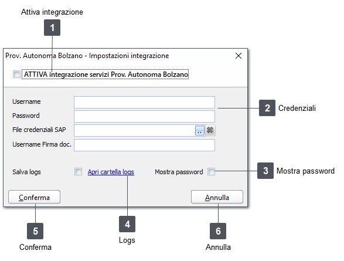Focus the Username input field
The height and width of the screenshot is (261, 344).
click(144, 102)
